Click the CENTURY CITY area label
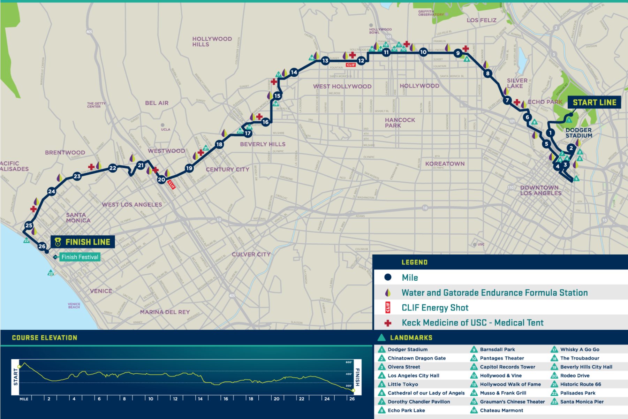 [x=227, y=169]
